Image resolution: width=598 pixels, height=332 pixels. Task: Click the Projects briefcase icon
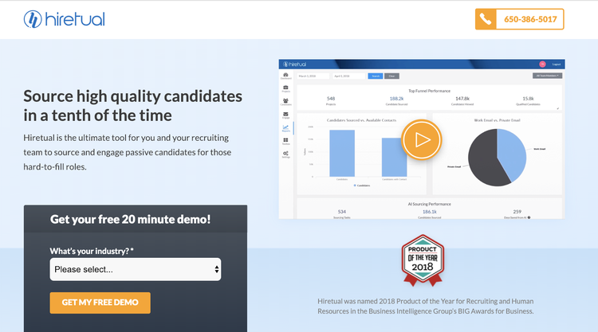point(285,88)
